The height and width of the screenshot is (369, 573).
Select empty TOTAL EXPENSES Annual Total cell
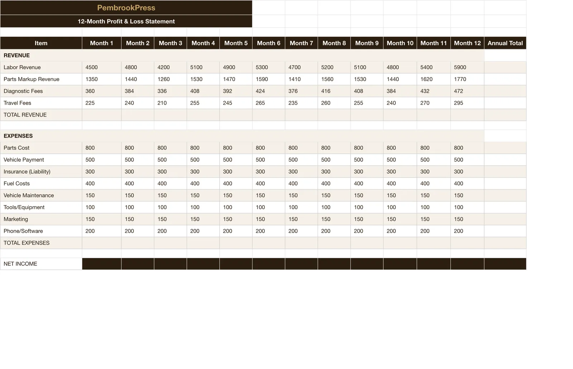[505, 243]
